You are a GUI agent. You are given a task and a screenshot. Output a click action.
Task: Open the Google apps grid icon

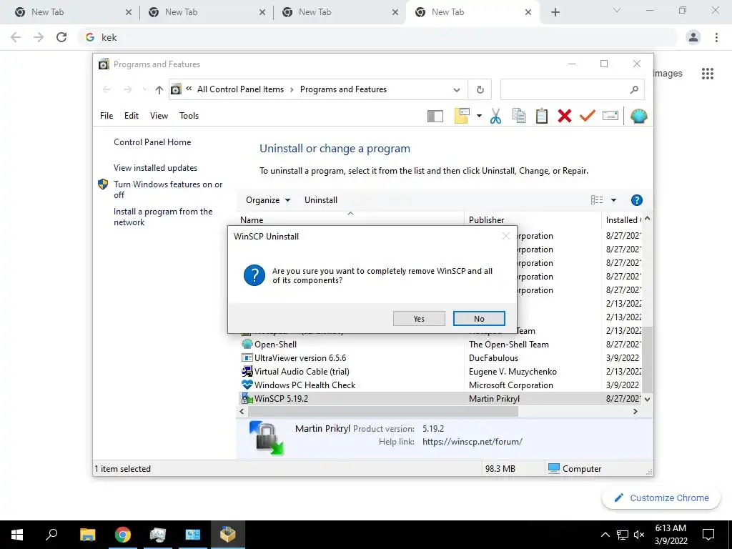[x=707, y=74]
